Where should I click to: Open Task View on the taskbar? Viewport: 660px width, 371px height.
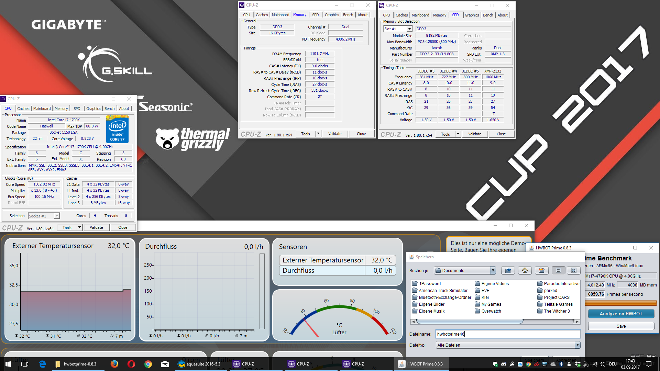pyautogui.click(x=25, y=364)
